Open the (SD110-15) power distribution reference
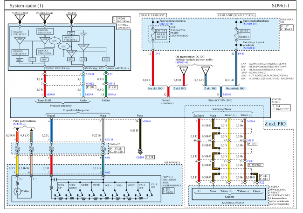This screenshot has height=213, width=303. tap(249, 24)
